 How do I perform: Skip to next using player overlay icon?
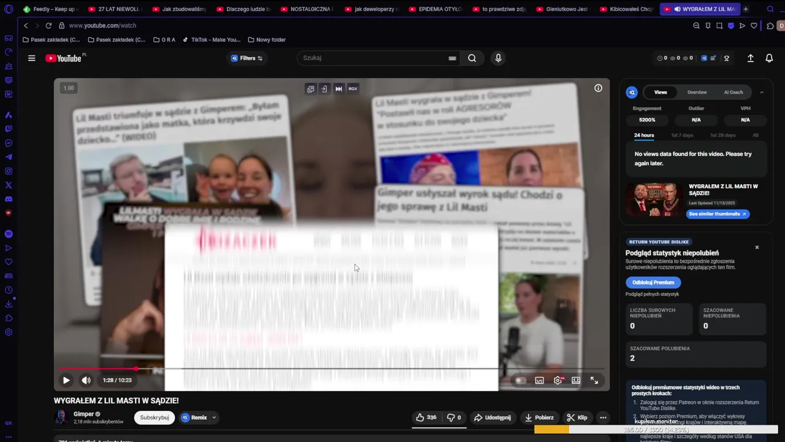click(339, 88)
